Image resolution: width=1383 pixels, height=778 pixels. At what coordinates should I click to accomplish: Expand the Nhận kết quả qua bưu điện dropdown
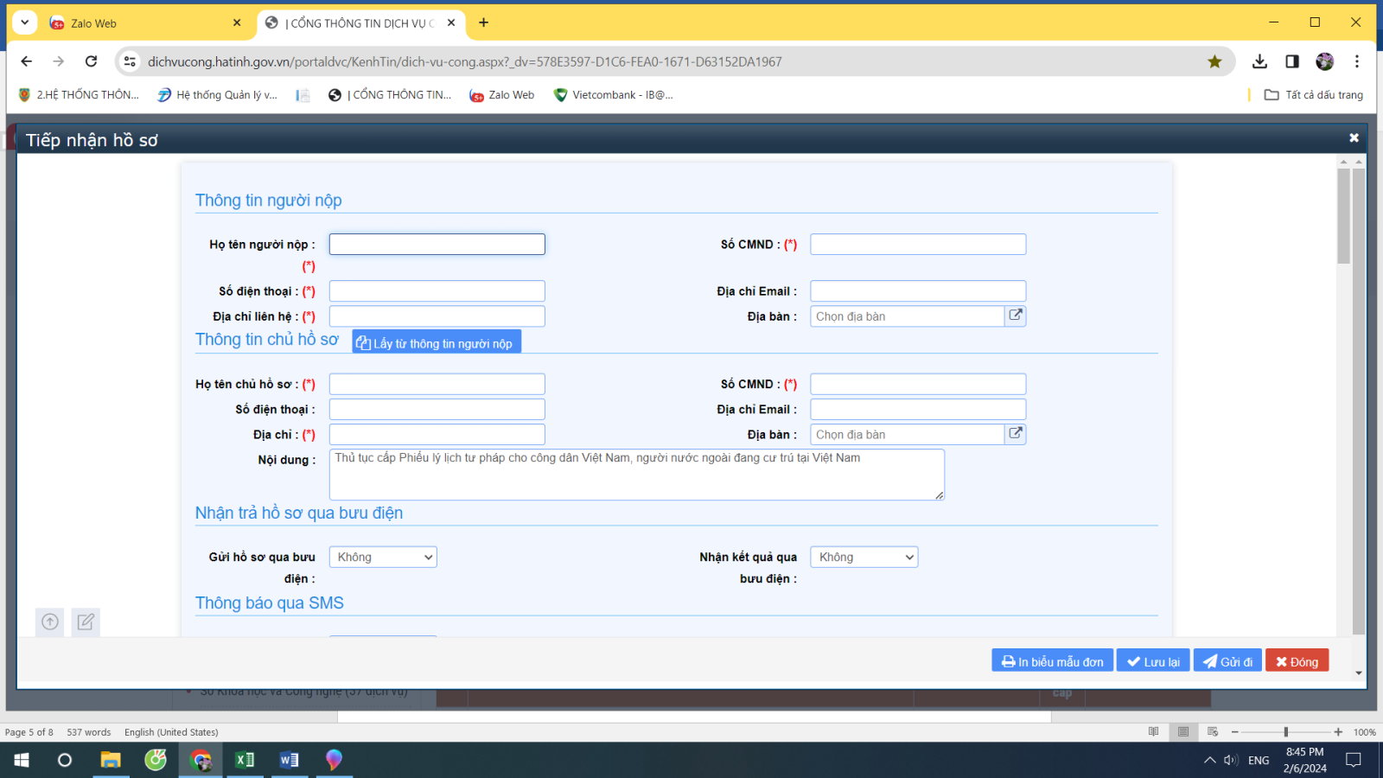coord(864,558)
